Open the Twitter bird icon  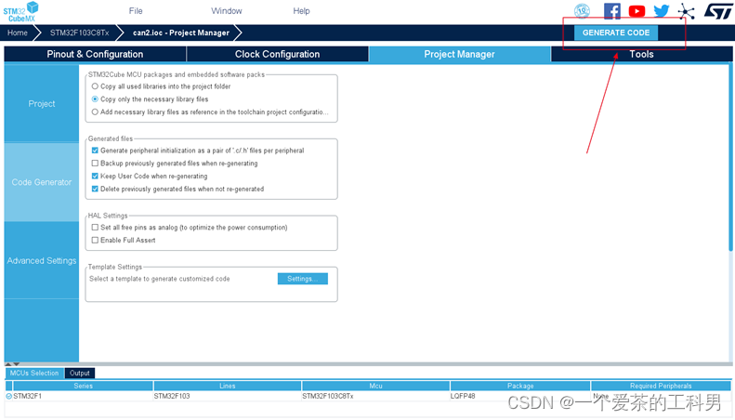tap(662, 11)
